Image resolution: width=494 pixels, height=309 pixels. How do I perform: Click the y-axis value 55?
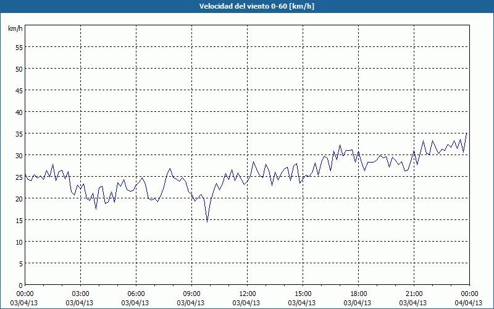tap(19, 48)
